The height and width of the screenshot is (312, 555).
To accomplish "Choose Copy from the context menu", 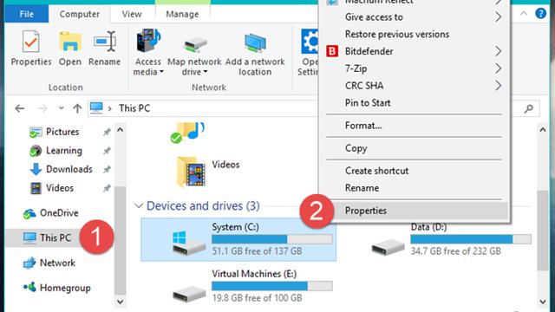I will click(415, 148).
